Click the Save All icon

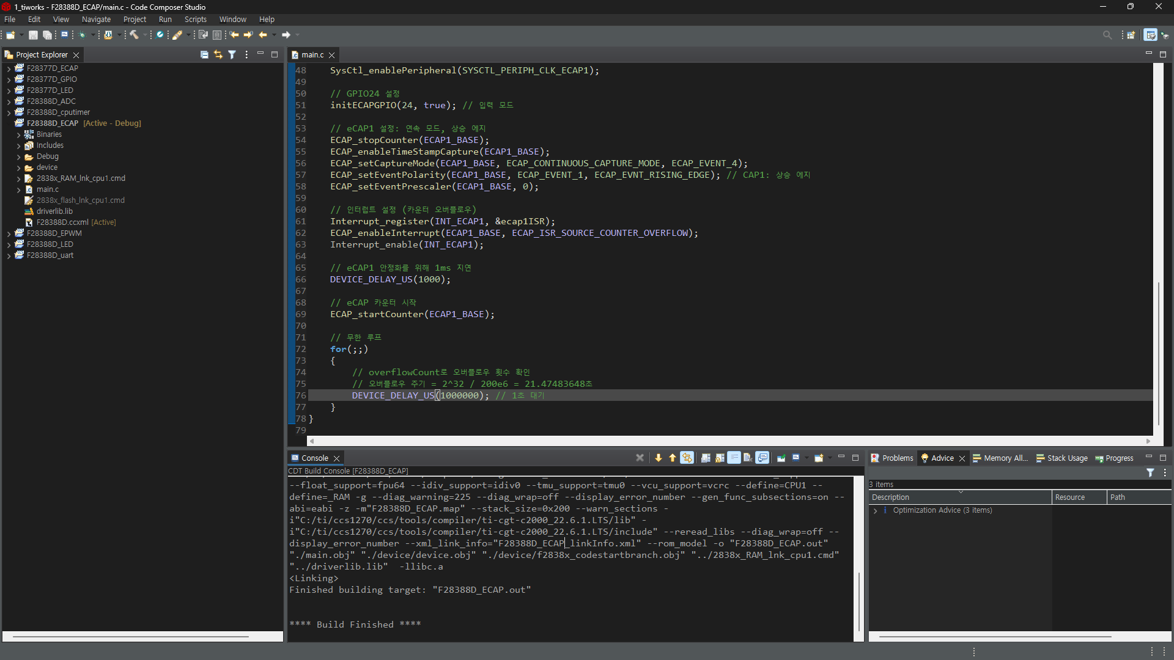tap(47, 35)
